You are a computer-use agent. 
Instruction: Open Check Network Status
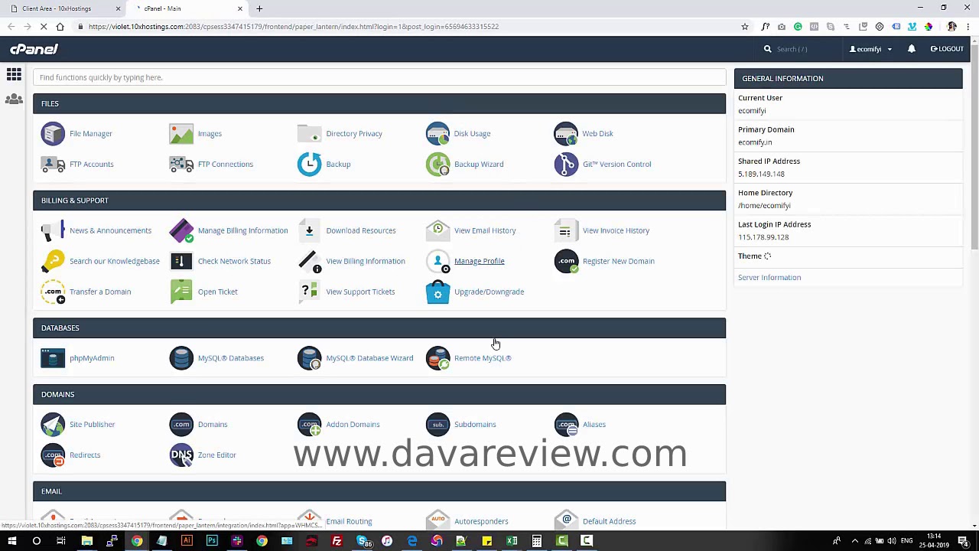(x=234, y=261)
